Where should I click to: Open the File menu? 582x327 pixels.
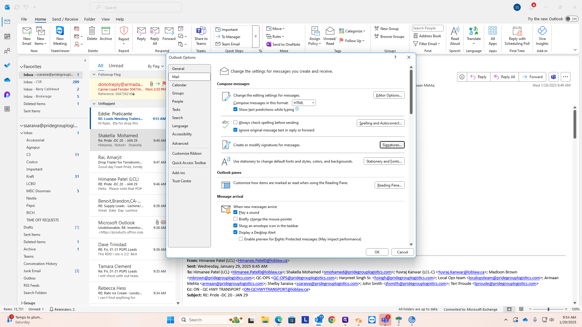24,19
